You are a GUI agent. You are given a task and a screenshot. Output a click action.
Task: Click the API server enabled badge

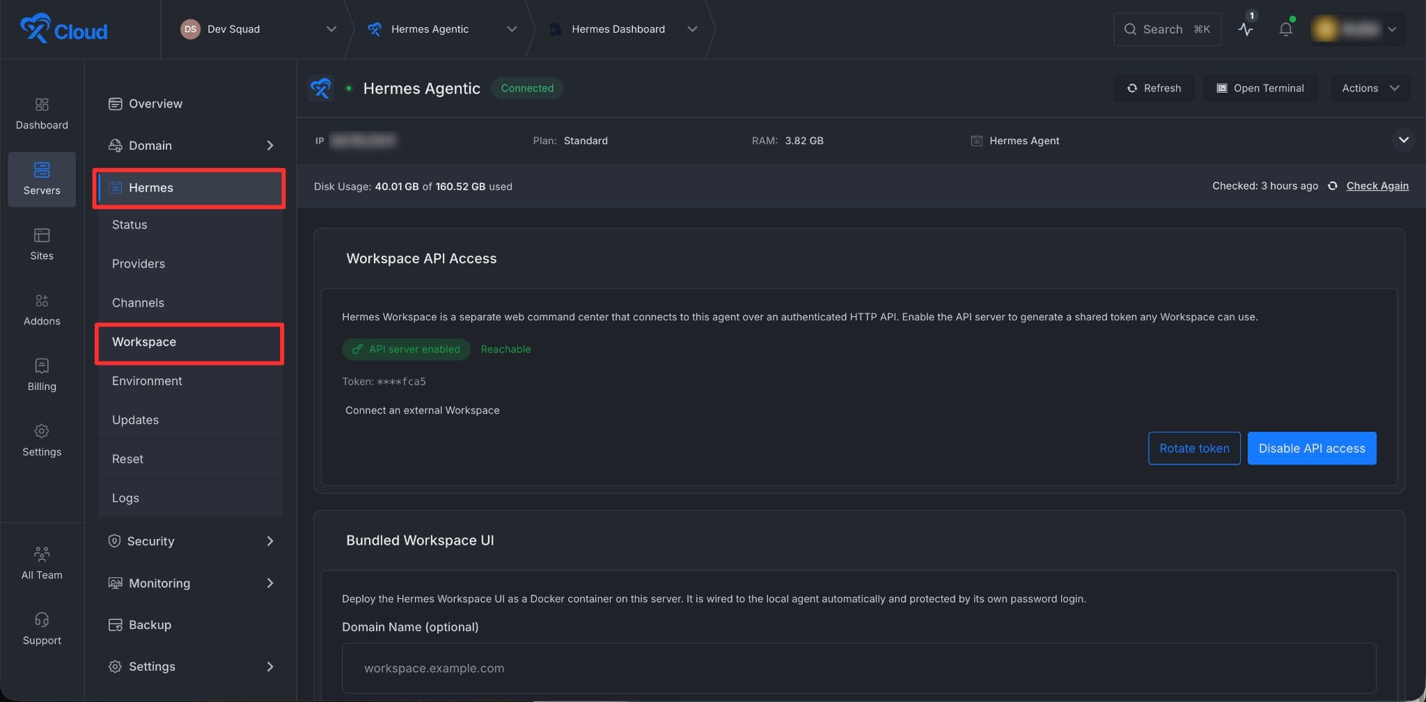[x=406, y=349]
